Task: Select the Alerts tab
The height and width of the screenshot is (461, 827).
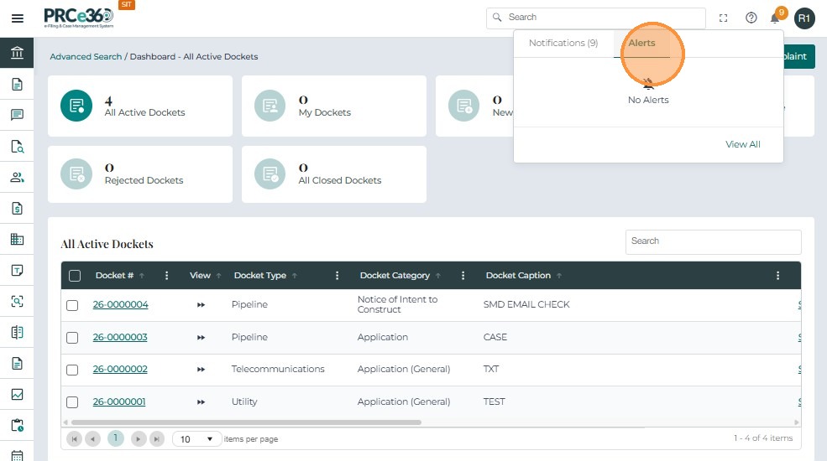Action: click(642, 44)
